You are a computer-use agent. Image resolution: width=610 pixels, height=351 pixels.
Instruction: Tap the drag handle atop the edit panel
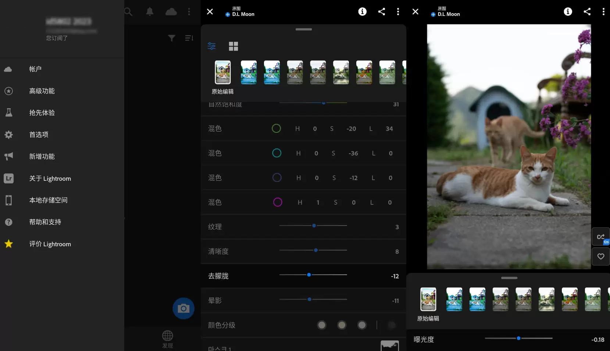click(304, 29)
